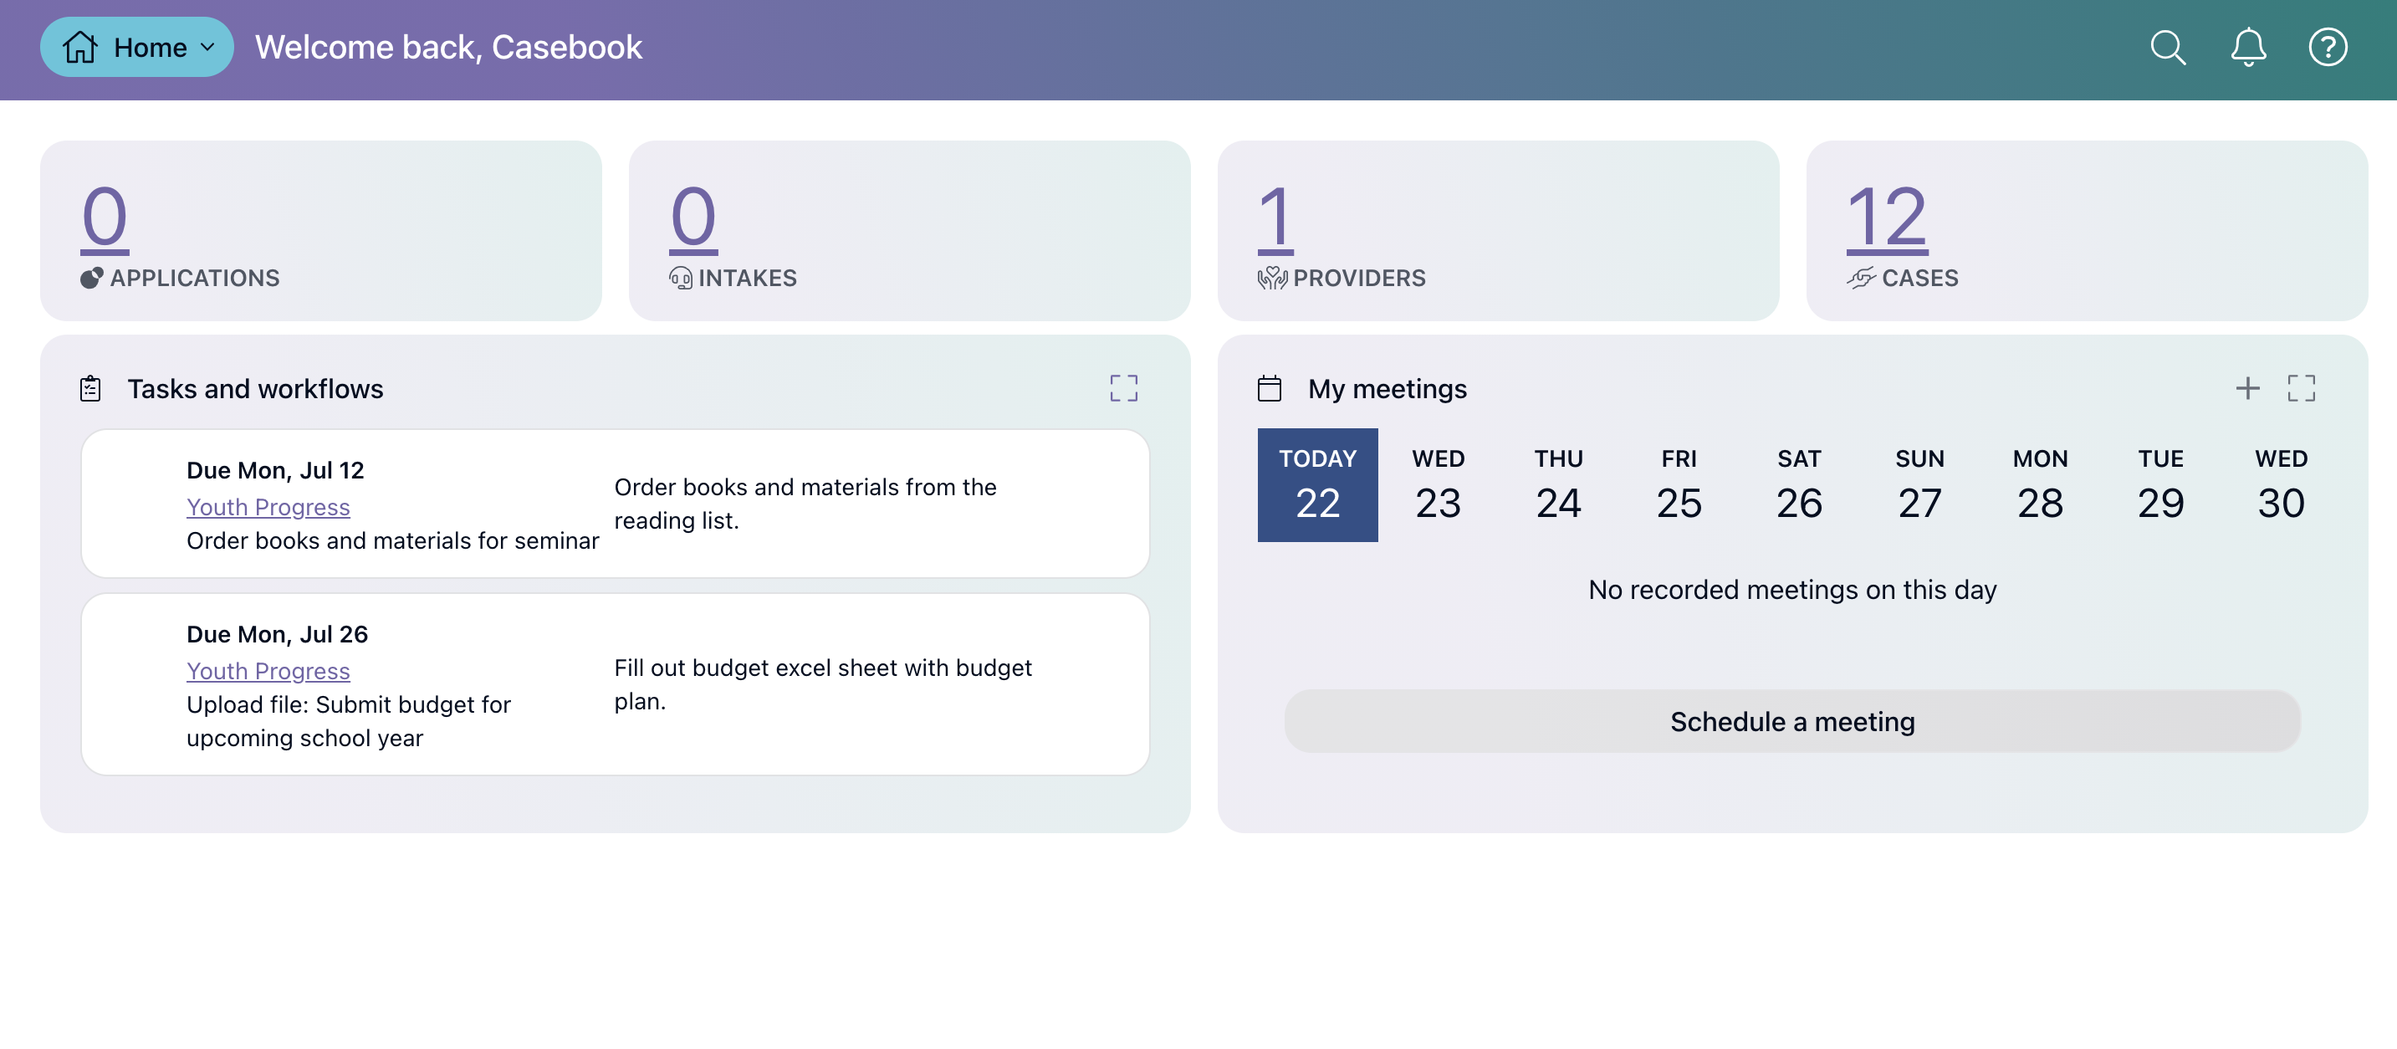Click the clipboard icon beside Tasks and workflows
The image size is (2397, 1049).
pyautogui.click(x=90, y=388)
